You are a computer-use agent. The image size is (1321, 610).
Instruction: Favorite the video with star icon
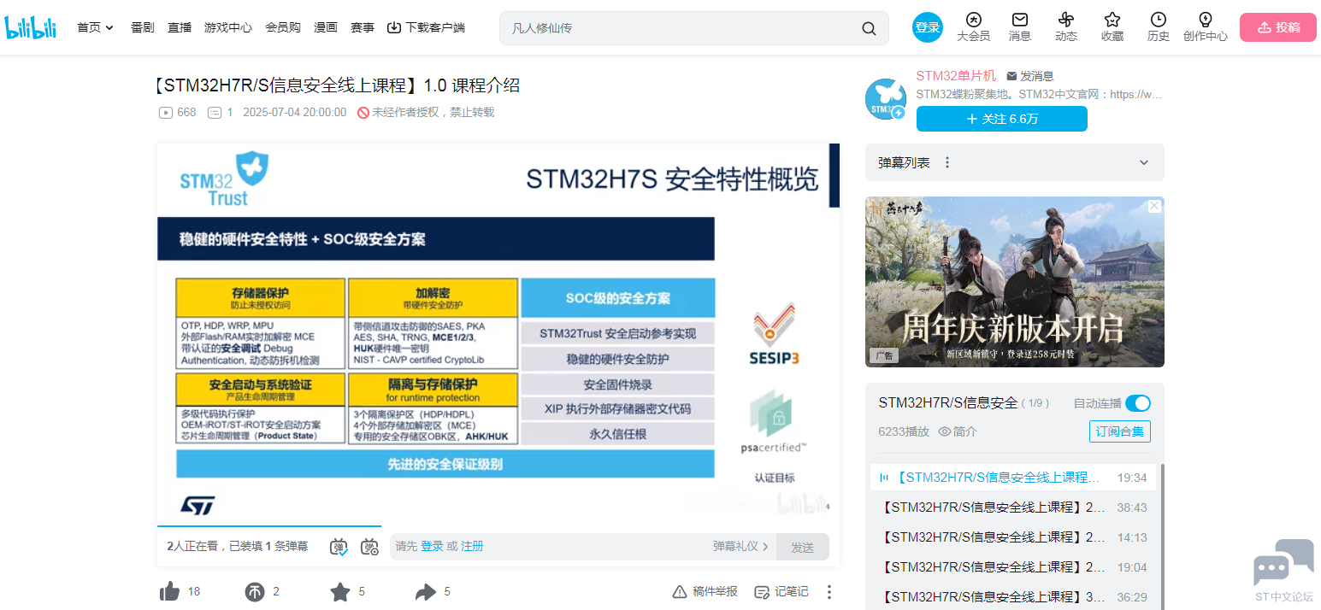pyautogui.click(x=340, y=591)
